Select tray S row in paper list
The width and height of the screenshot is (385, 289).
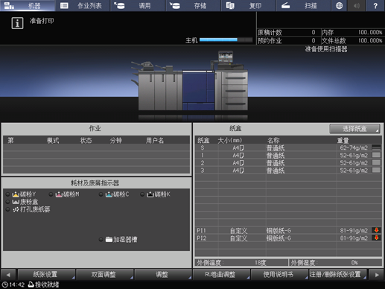coord(288,147)
